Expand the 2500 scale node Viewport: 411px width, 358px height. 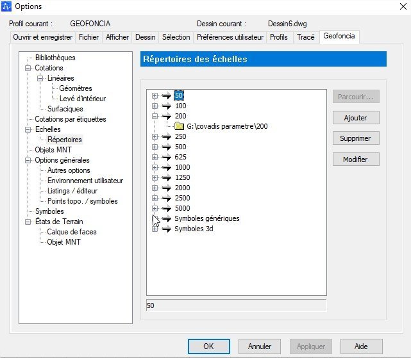[x=155, y=198]
